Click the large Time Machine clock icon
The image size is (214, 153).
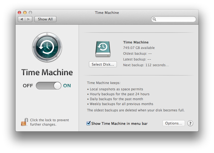click(x=47, y=47)
